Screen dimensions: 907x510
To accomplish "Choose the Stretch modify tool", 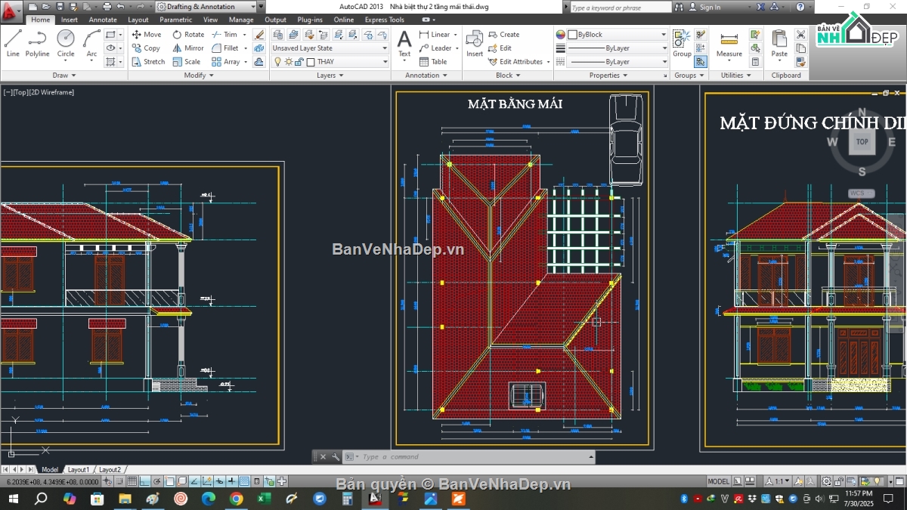I will [147, 61].
